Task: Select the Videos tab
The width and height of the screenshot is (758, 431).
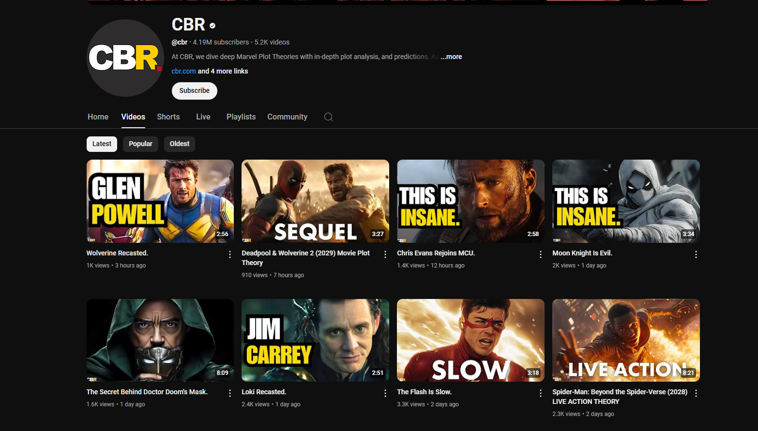Action: (133, 117)
